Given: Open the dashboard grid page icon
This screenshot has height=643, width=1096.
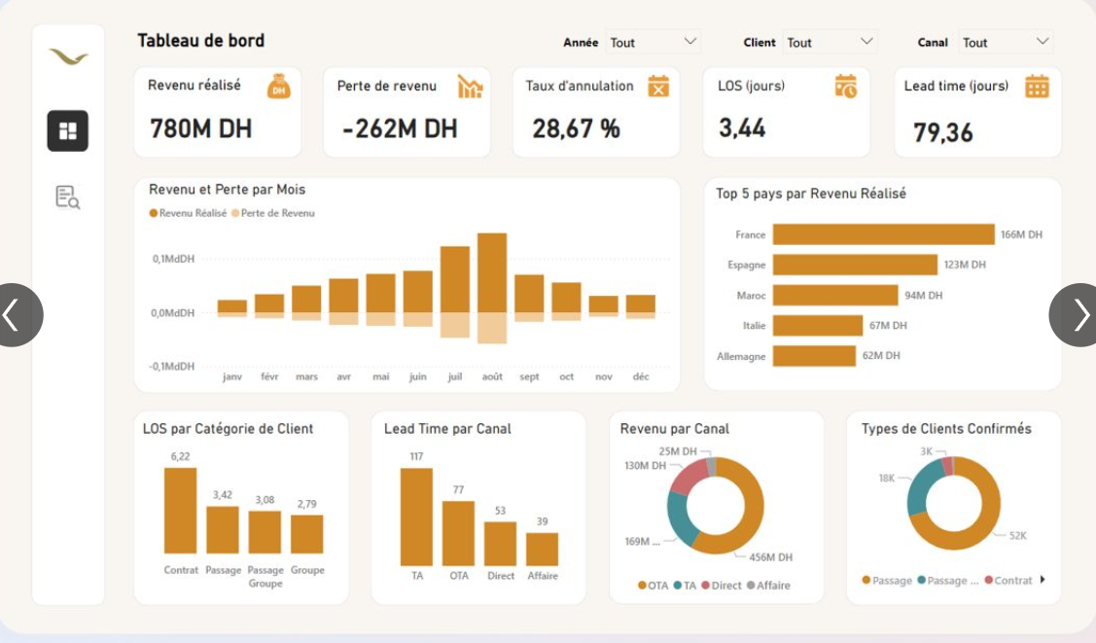Looking at the screenshot, I should pos(68,130).
